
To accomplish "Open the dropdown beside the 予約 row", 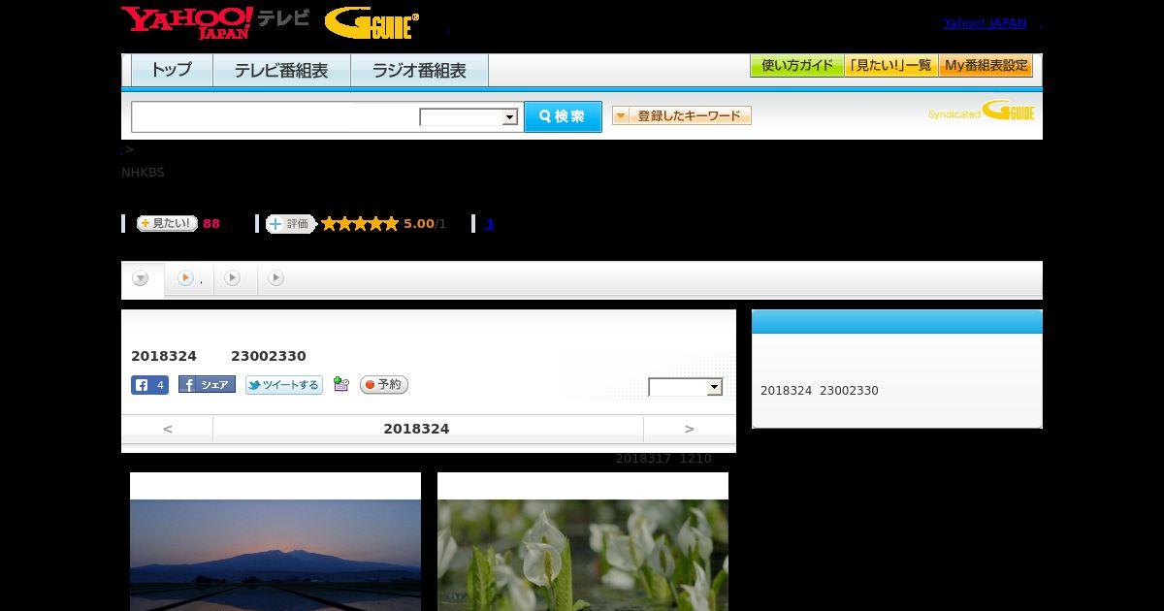I will pos(686,387).
